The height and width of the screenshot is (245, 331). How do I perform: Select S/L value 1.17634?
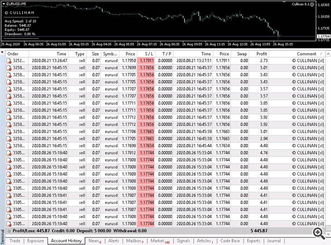pos(147,146)
